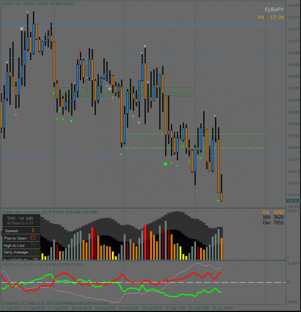Viewport: 301px width, 312px height.
Task: Click the 17 Aug 14:00 time label
Action: pos(34,308)
